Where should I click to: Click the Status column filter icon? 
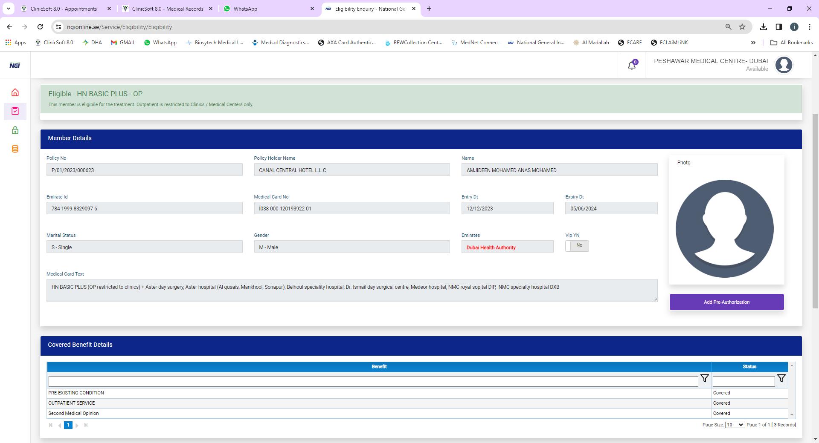781,378
